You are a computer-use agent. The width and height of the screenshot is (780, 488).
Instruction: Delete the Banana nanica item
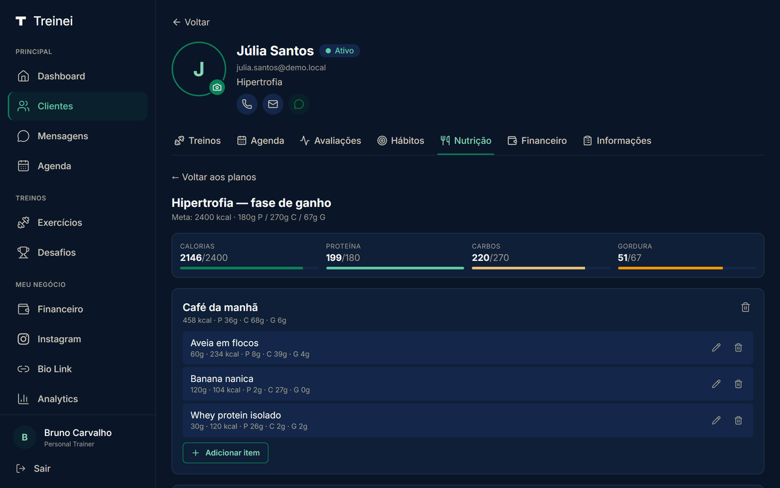pyautogui.click(x=738, y=384)
